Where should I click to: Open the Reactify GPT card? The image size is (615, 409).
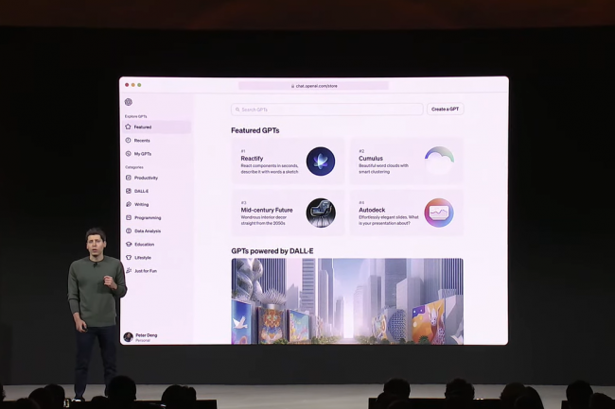pyautogui.click(x=288, y=161)
